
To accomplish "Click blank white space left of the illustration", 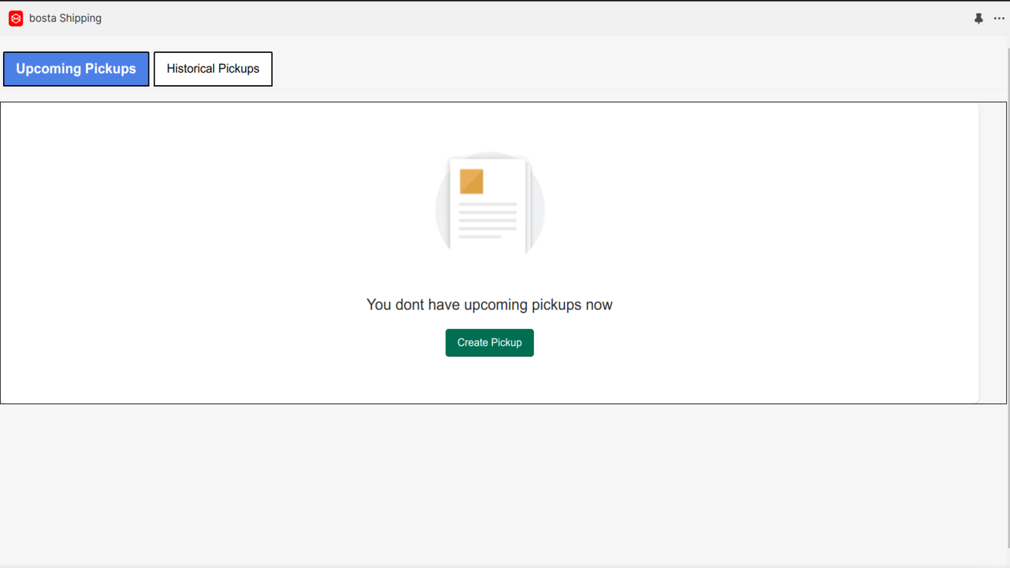I will 221,221.
